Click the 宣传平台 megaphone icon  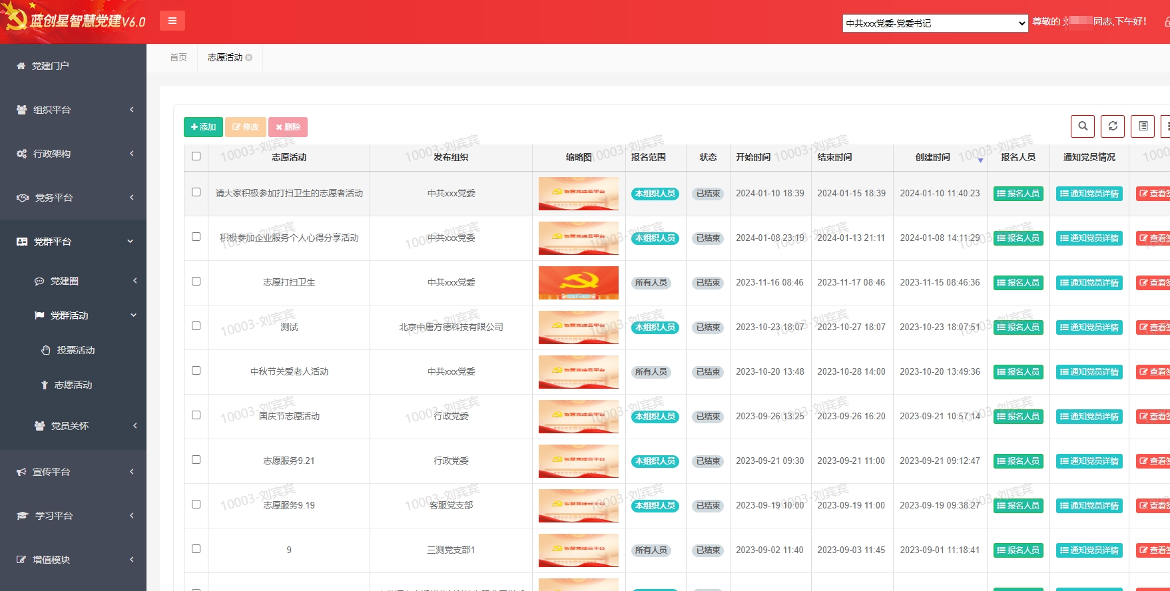(21, 472)
